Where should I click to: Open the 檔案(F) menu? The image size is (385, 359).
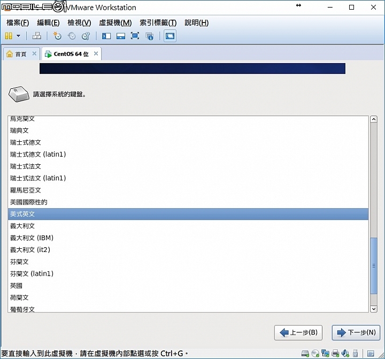pos(18,22)
